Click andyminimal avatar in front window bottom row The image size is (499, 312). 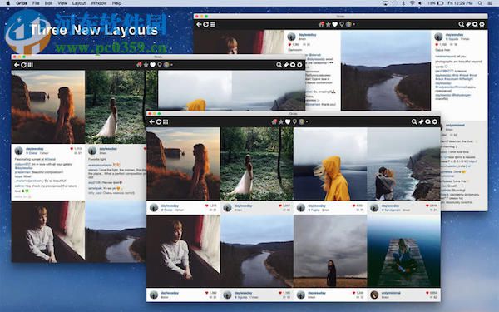point(374,295)
